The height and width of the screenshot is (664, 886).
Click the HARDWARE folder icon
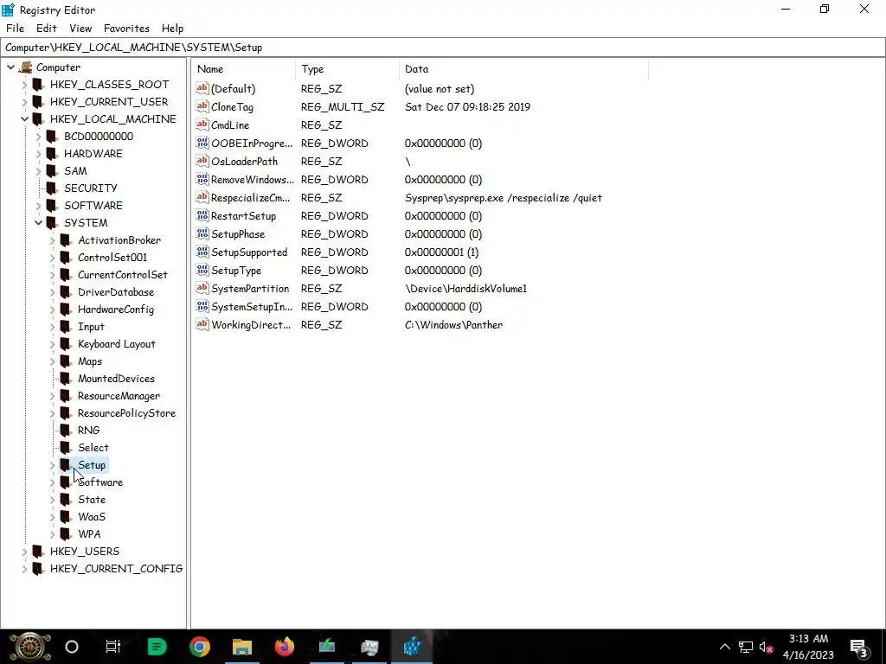pyautogui.click(x=51, y=154)
